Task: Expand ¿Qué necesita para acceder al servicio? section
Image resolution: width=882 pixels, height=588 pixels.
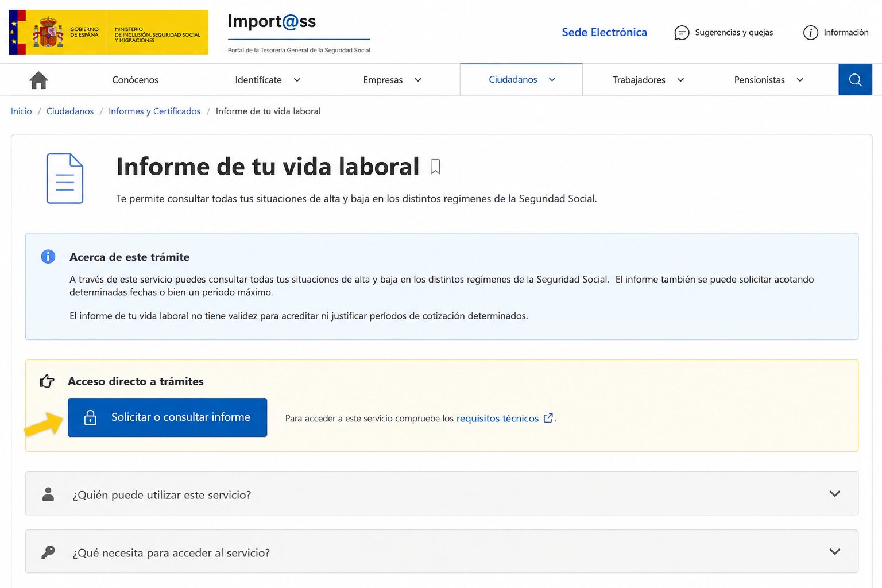Action: 442,552
